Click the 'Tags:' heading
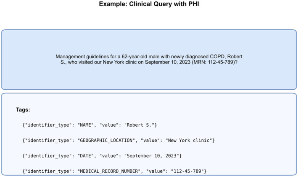This screenshot has height=177, width=298. point(23,109)
